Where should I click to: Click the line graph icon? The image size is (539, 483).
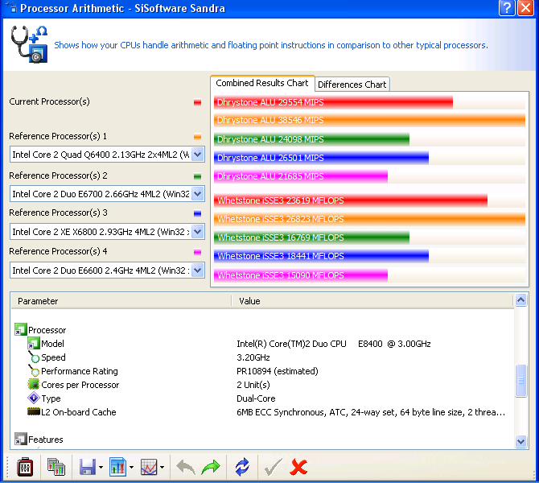coord(149,467)
